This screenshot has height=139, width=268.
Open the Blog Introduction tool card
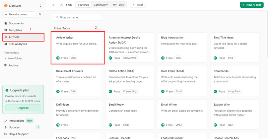click(182, 47)
